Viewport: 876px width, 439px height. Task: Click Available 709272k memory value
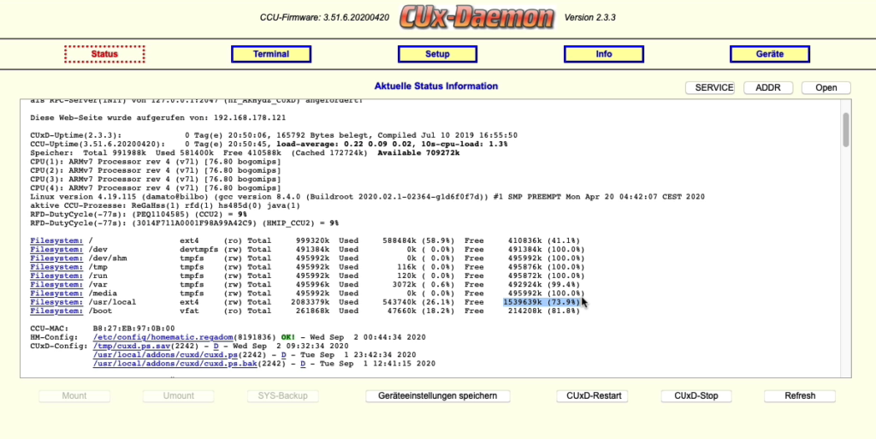coord(418,153)
